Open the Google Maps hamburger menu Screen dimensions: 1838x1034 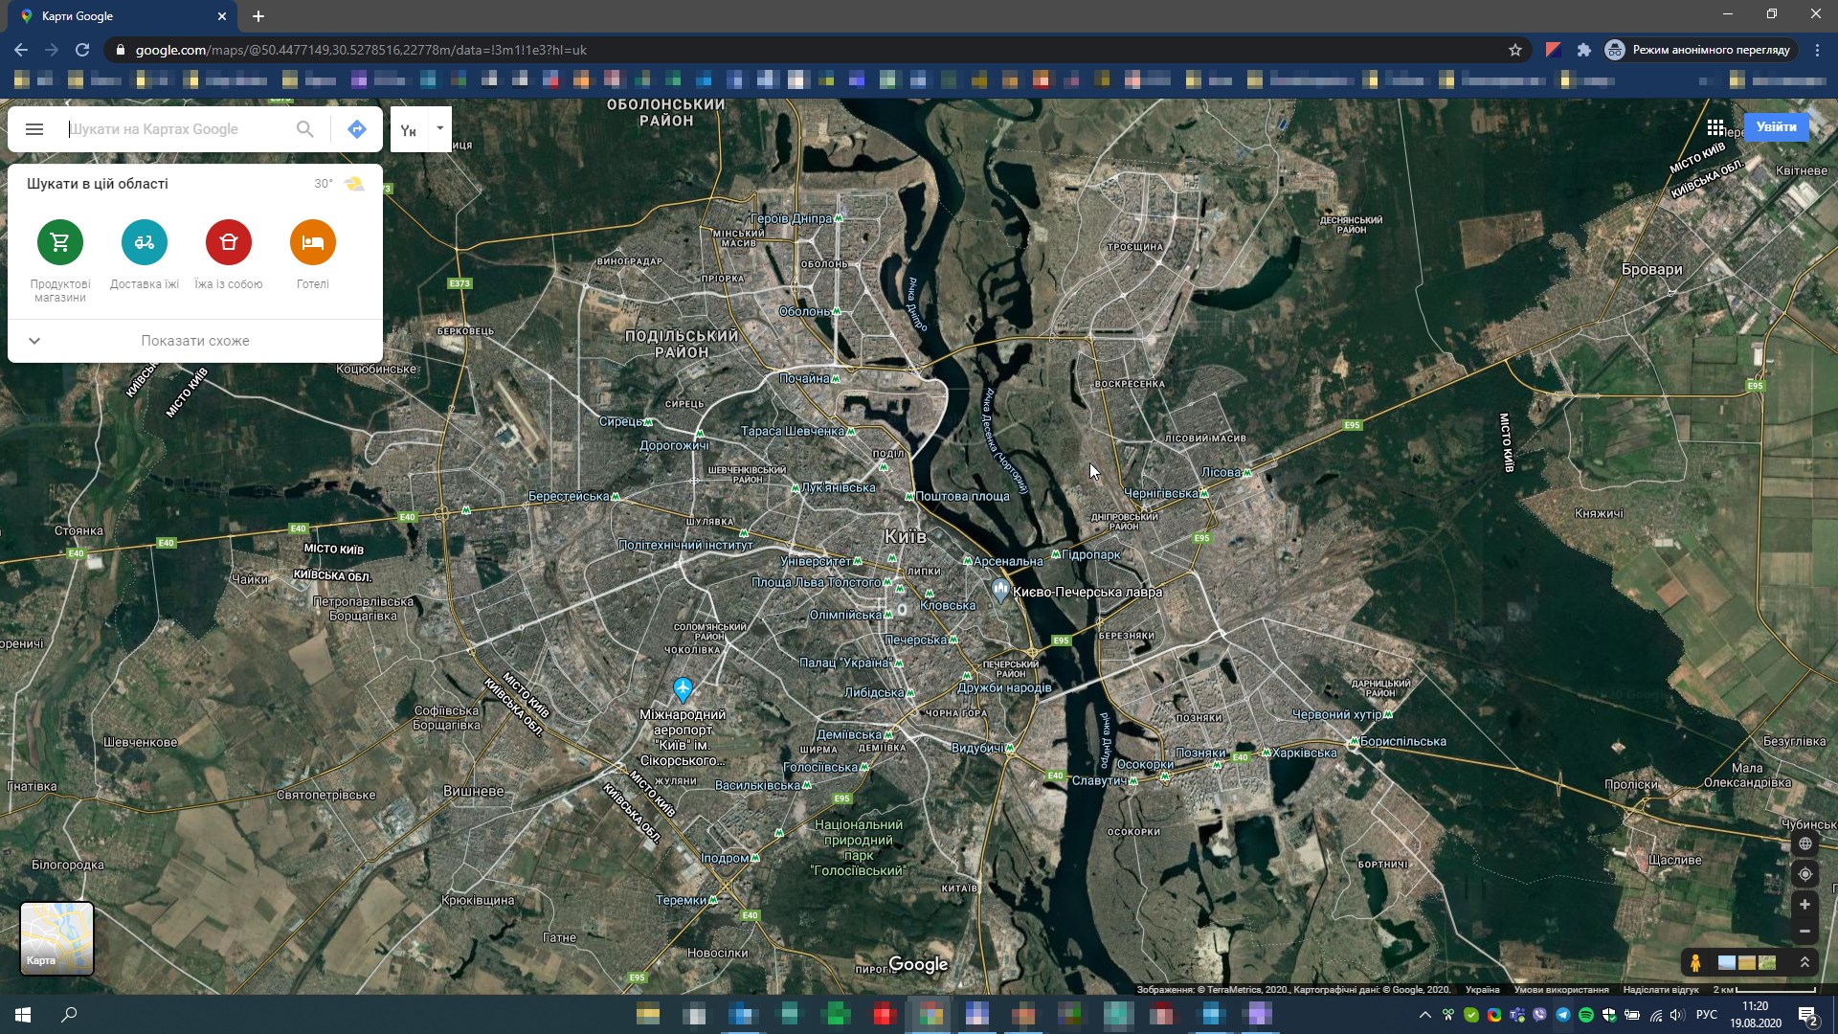click(x=34, y=129)
